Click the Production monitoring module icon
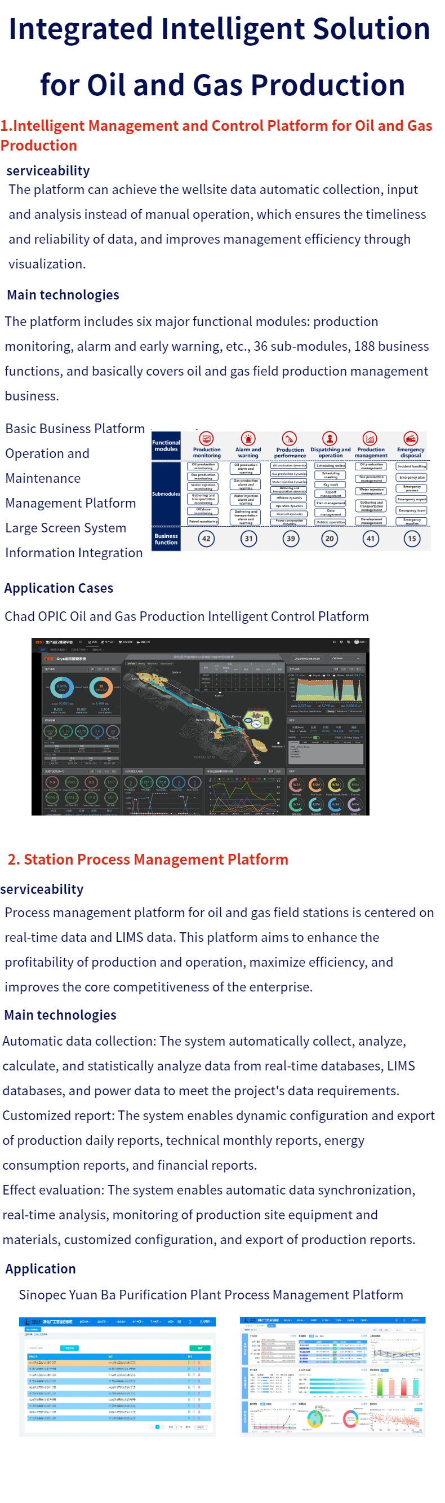Image resolution: width=445 pixels, height=1503 pixels. [x=206, y=438]
